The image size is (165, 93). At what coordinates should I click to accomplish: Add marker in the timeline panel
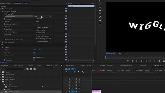click(79, 72)
